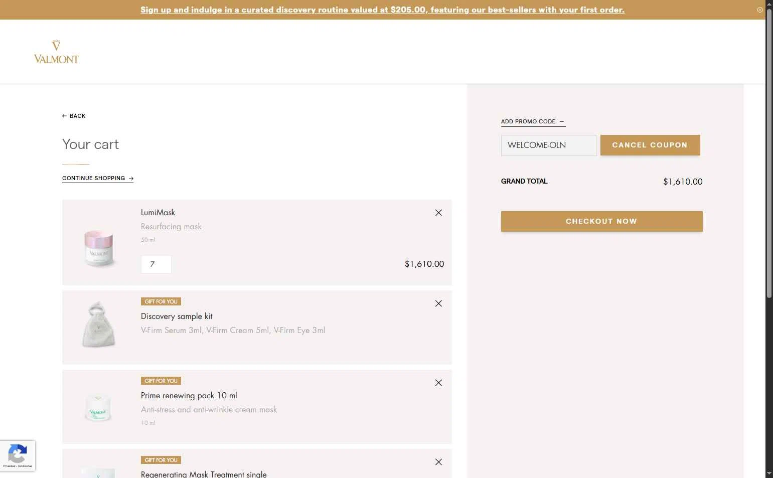Click Gift For You badge on Discovery kit

(161, 301)
